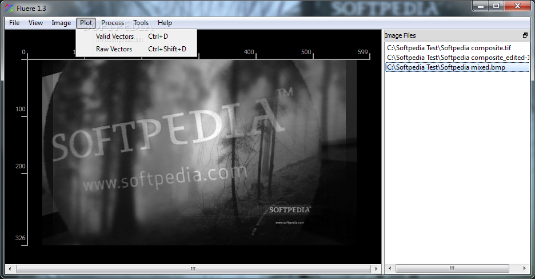Open the Help menu

165,23
